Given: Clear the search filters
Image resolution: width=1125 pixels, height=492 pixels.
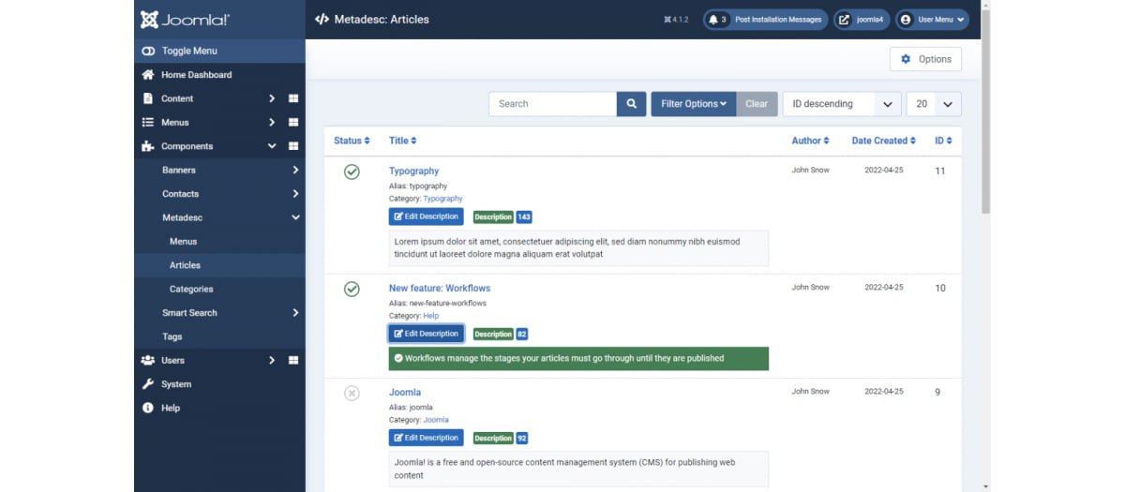Looking at the screenshot, I should (757, 104).
